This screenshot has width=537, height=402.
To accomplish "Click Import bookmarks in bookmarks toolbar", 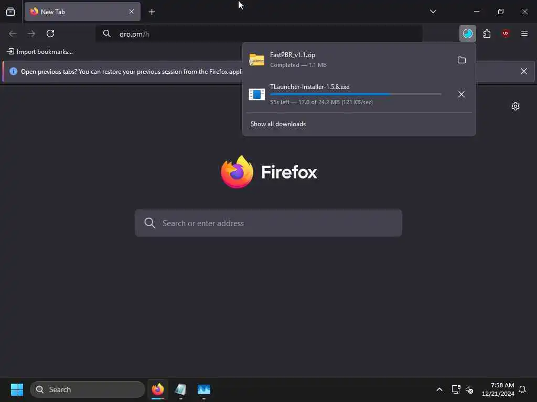I will [40, 52].
